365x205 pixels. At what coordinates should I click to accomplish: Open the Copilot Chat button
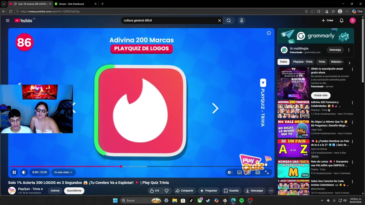357,11
